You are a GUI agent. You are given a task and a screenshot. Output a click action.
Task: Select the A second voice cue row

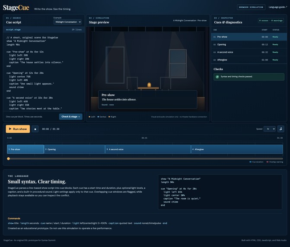tap(249, 52)
